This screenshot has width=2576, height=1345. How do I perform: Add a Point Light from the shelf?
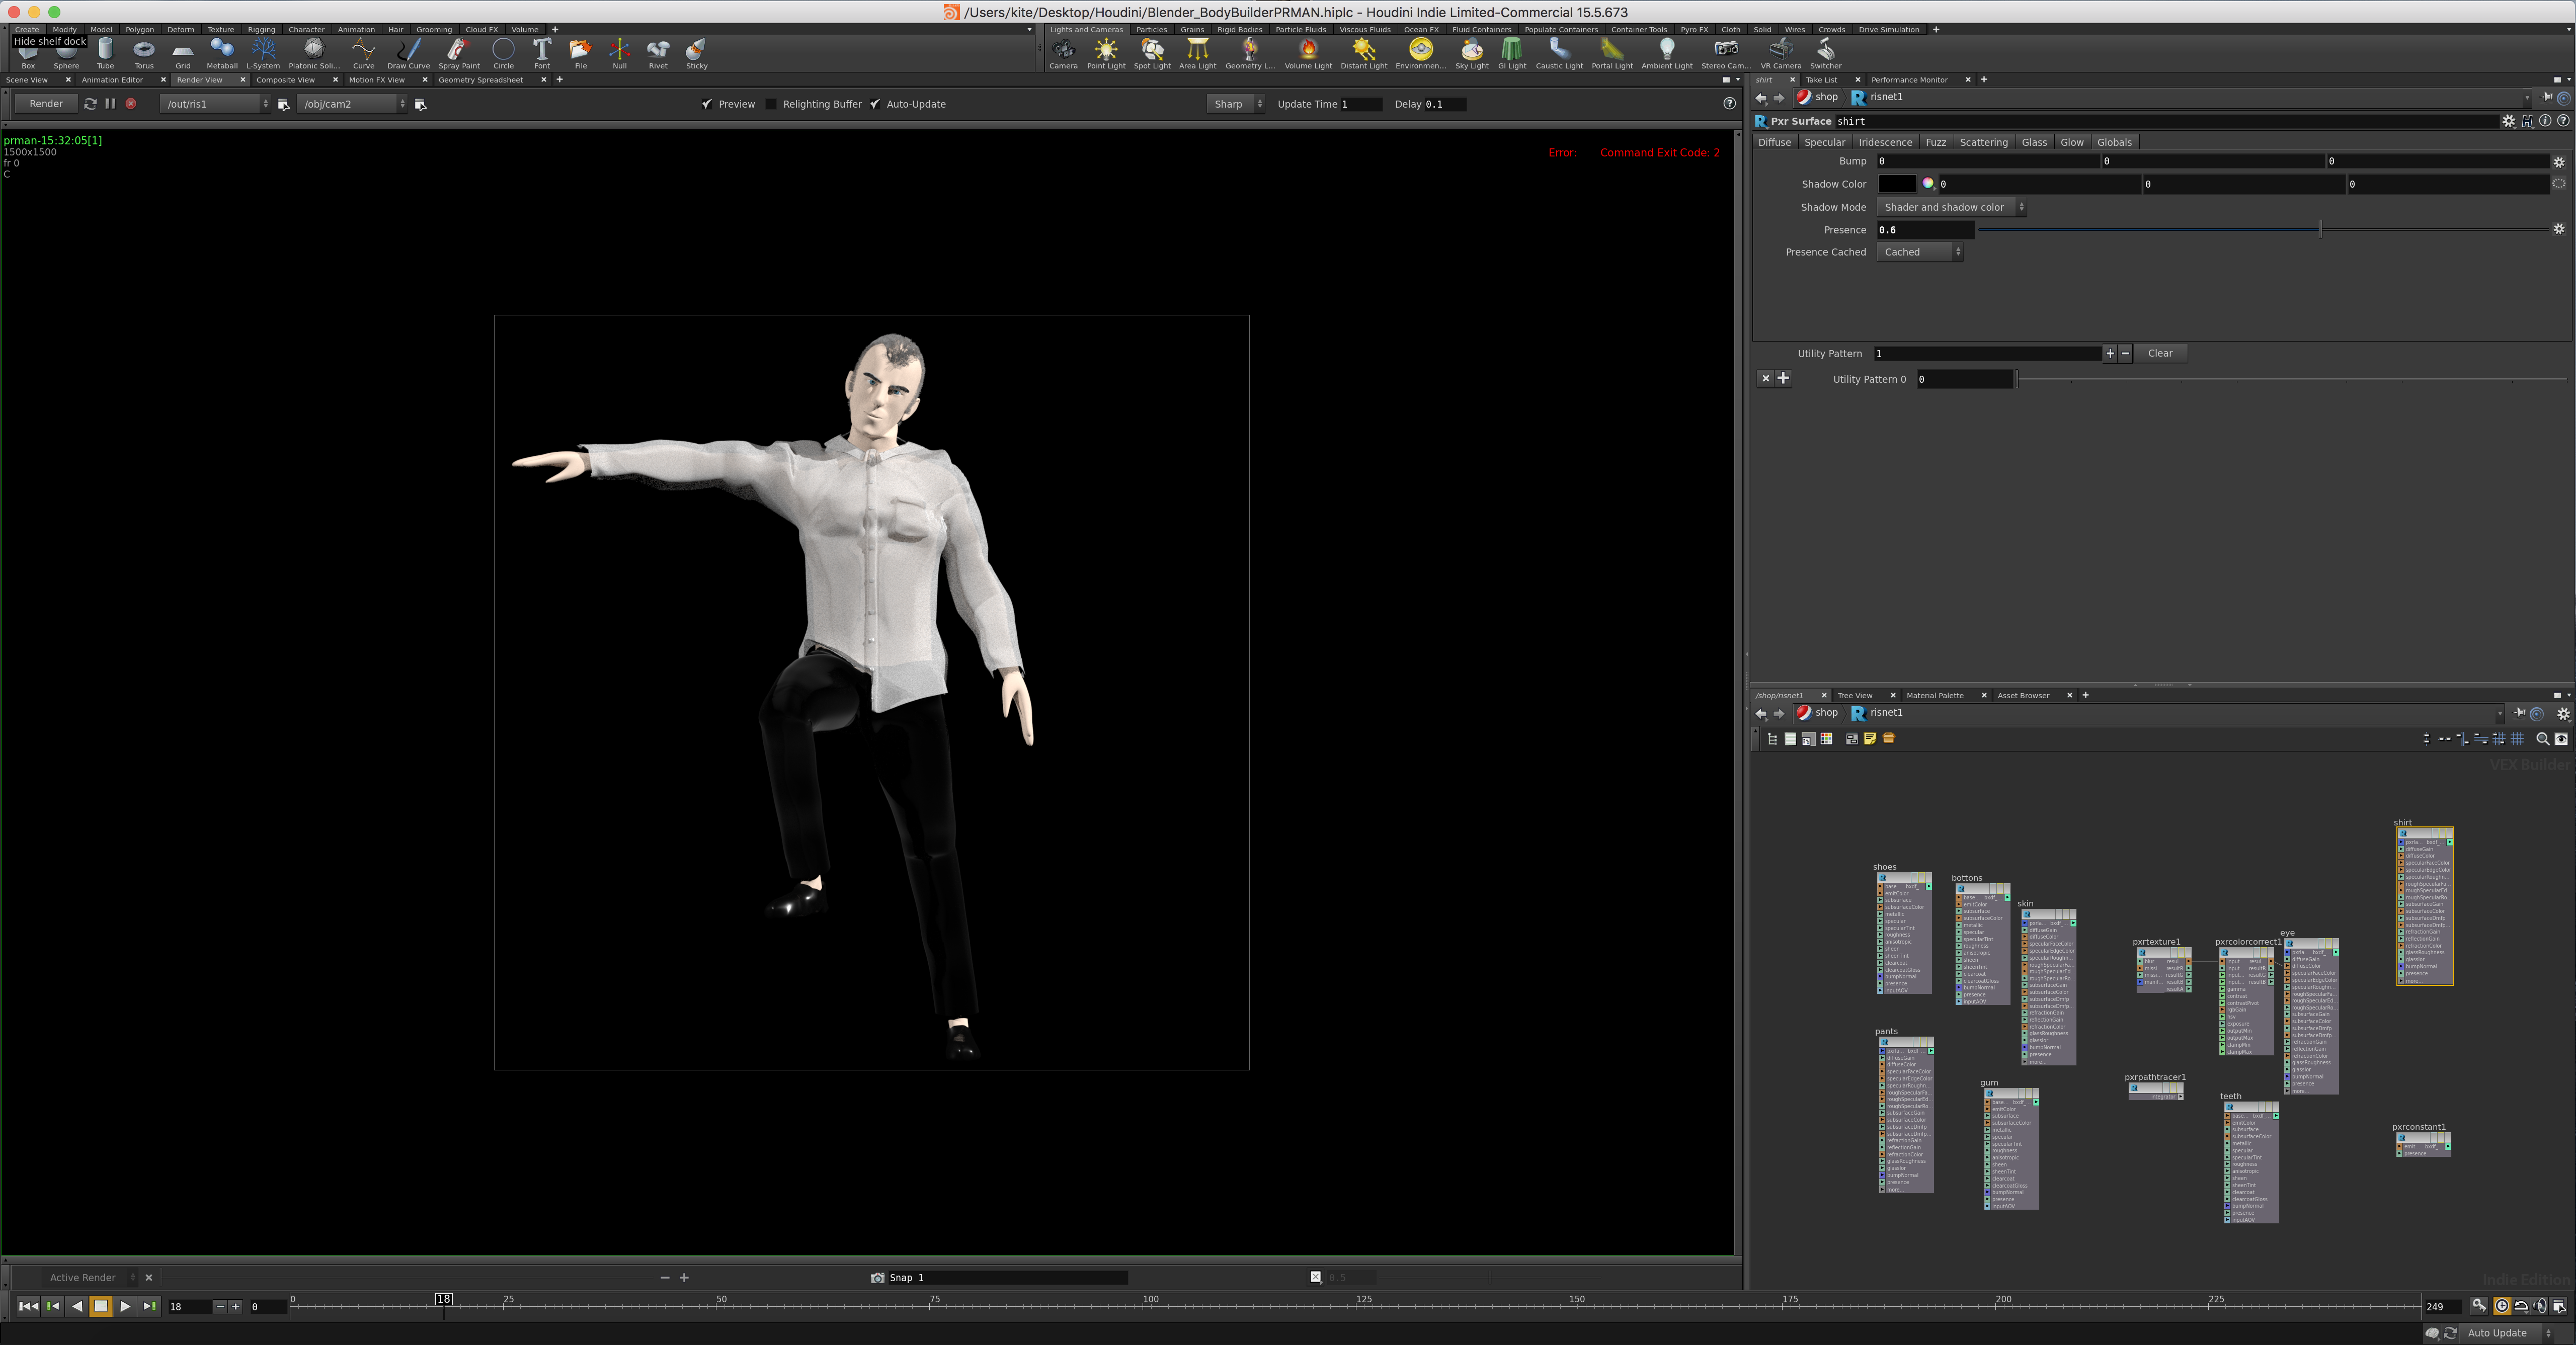pos(1106,53)
